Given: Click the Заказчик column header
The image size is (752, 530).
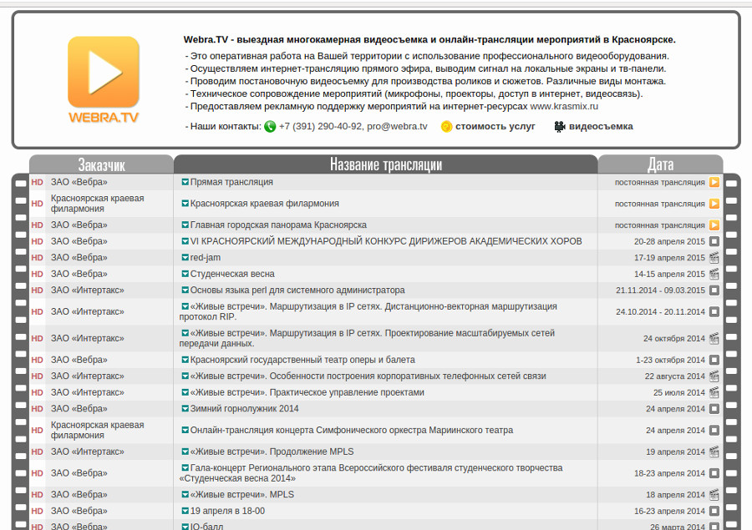Looking at the screenshot, I should pos(101,164).
